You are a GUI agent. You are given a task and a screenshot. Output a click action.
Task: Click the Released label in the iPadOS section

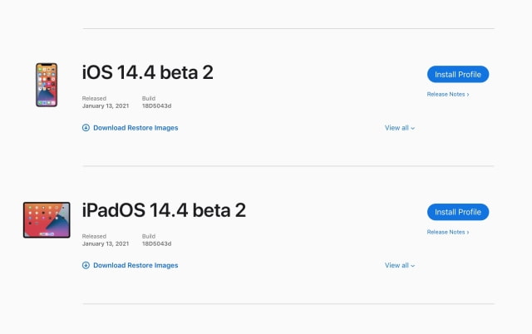point(94,237)
